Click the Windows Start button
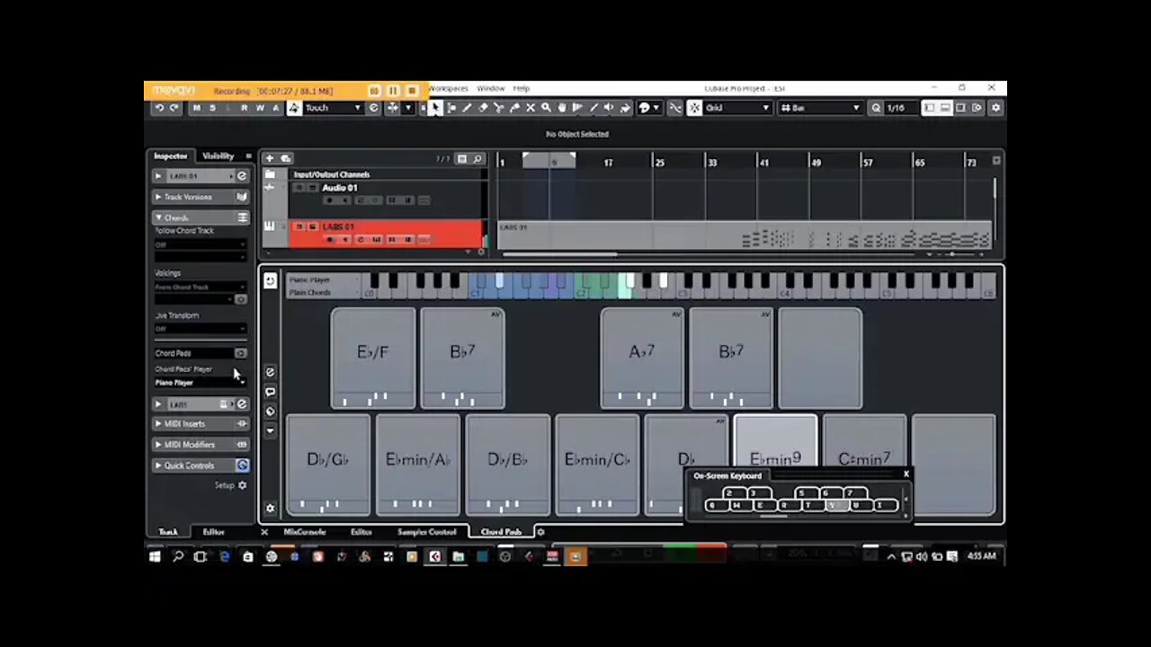1151x647 pixels. [155, 557]
